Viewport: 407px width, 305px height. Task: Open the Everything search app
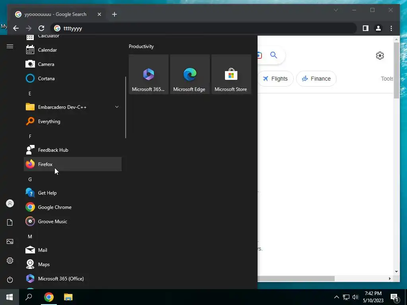[73, 122]
